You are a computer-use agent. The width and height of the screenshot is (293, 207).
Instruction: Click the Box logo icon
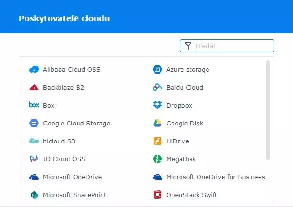tap(34, 105)
